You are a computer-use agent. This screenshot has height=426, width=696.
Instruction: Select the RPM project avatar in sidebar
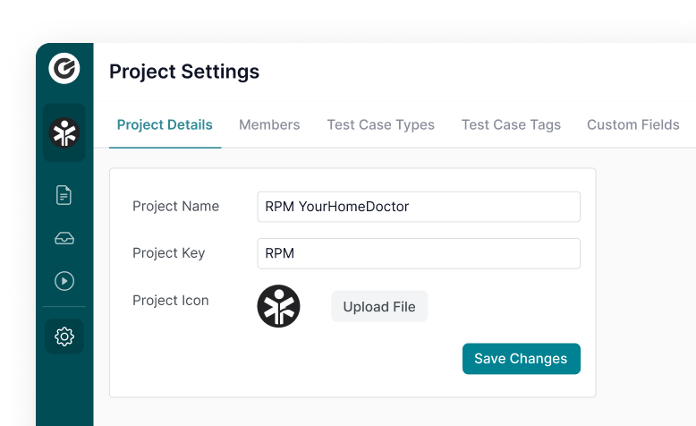64,132
